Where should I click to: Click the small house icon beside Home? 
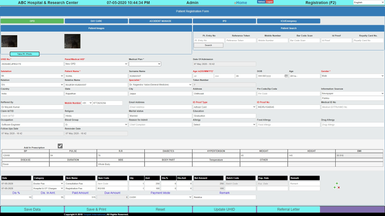(235, 3)
